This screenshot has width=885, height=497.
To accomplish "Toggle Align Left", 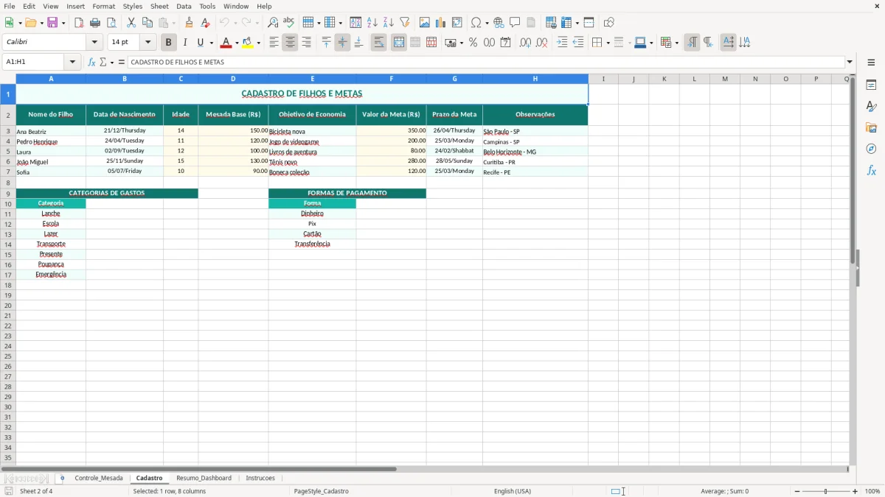I will [x=274, y=43].
